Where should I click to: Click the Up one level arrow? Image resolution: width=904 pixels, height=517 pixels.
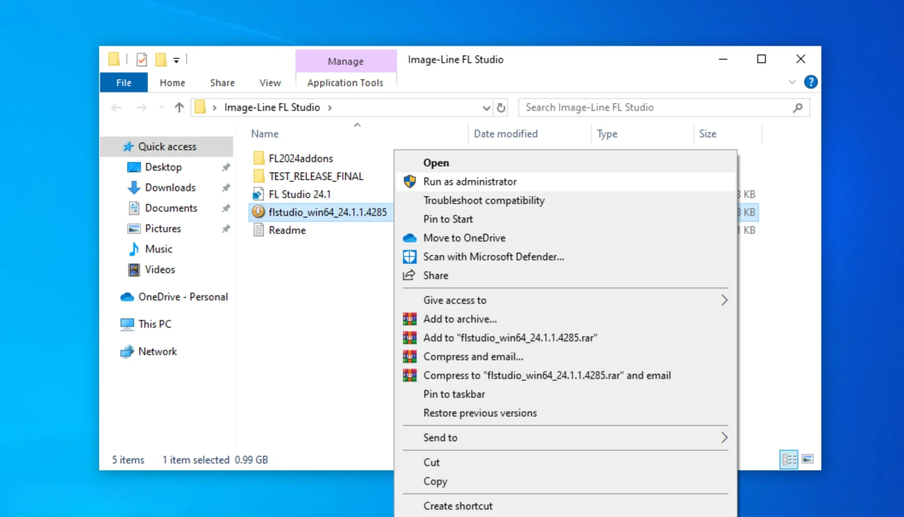[179, 108]
